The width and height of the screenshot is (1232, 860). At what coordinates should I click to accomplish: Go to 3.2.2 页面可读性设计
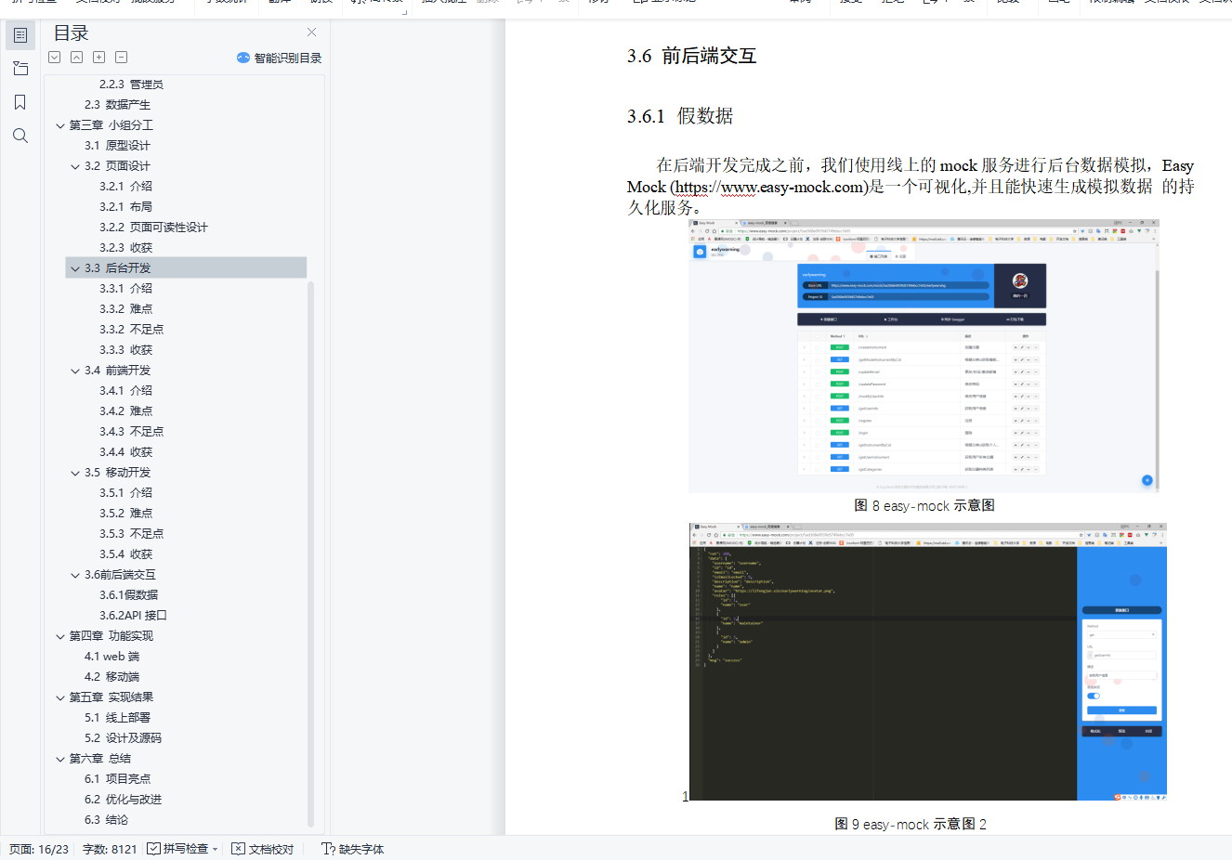(153, 228)
